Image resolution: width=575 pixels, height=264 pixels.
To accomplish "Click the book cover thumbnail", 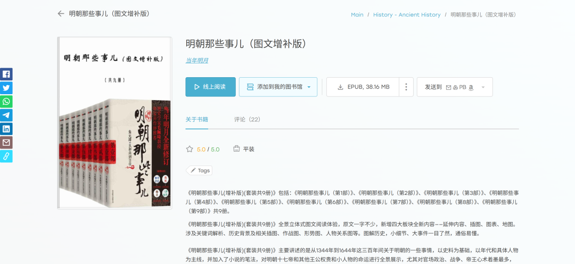I will [x=114, y=122].
